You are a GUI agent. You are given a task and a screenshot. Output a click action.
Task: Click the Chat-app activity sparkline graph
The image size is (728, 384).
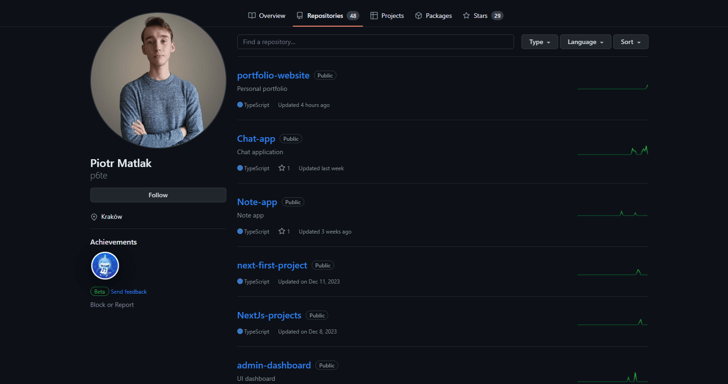613,150
